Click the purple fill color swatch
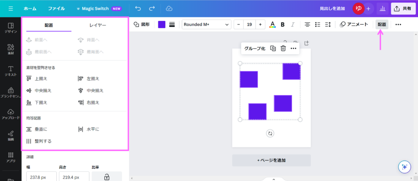This screenshot has height=181, width=418. pos(162,25)
